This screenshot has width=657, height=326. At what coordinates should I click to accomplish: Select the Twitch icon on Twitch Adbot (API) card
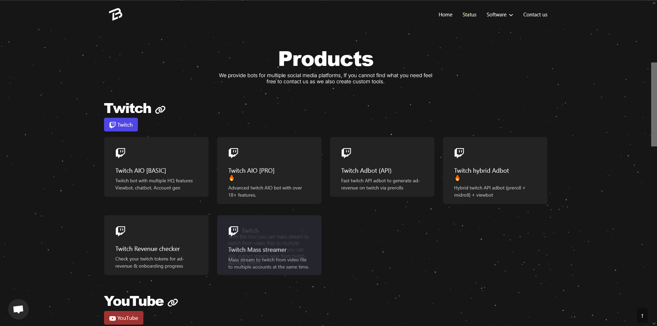point(346,153)
